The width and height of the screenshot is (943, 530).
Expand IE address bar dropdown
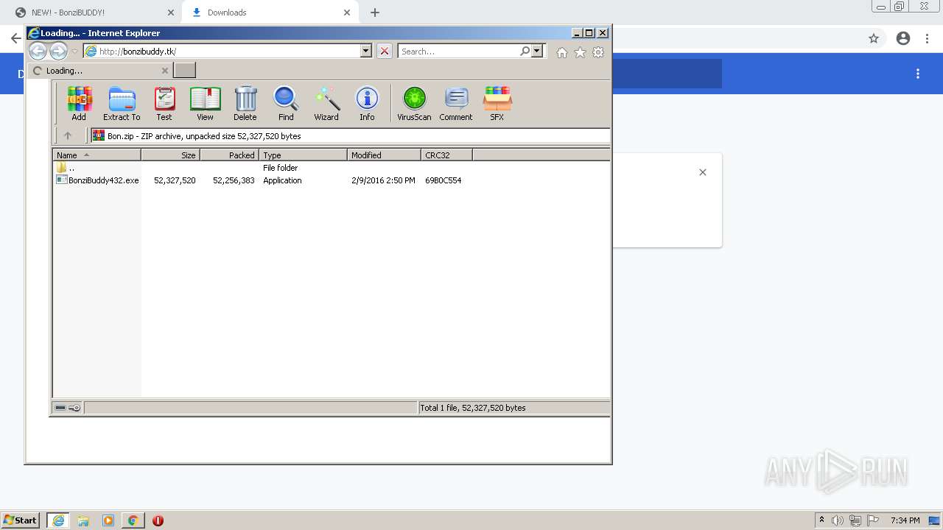pos(365,51)
